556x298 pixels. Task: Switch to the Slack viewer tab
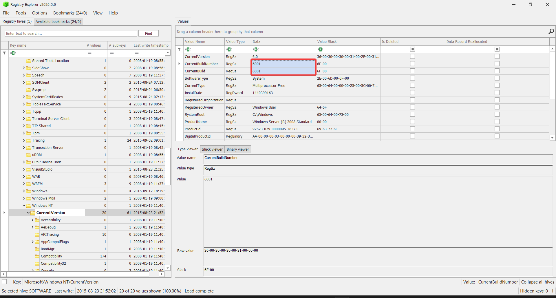pyautogui.click(x=212, y=149)
